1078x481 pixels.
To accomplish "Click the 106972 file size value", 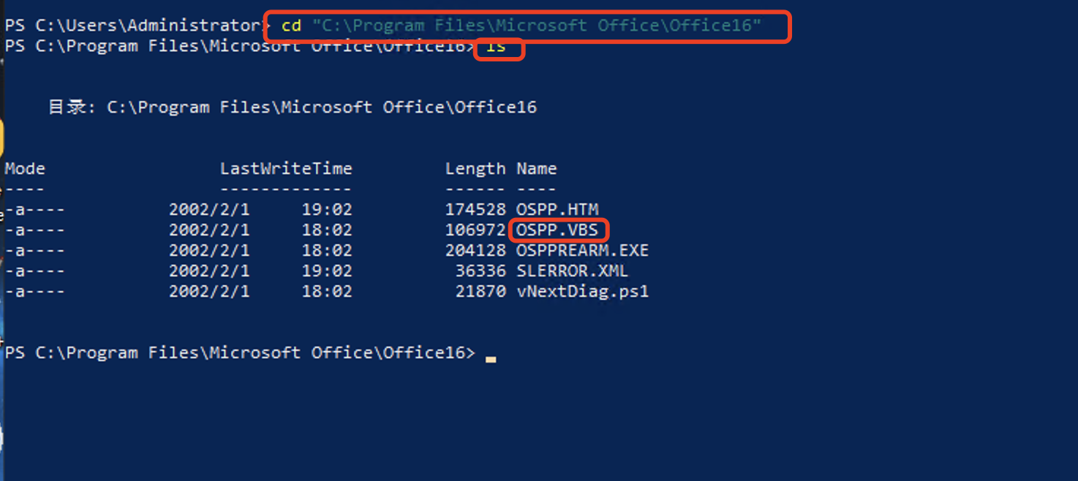I will point(475,230).
